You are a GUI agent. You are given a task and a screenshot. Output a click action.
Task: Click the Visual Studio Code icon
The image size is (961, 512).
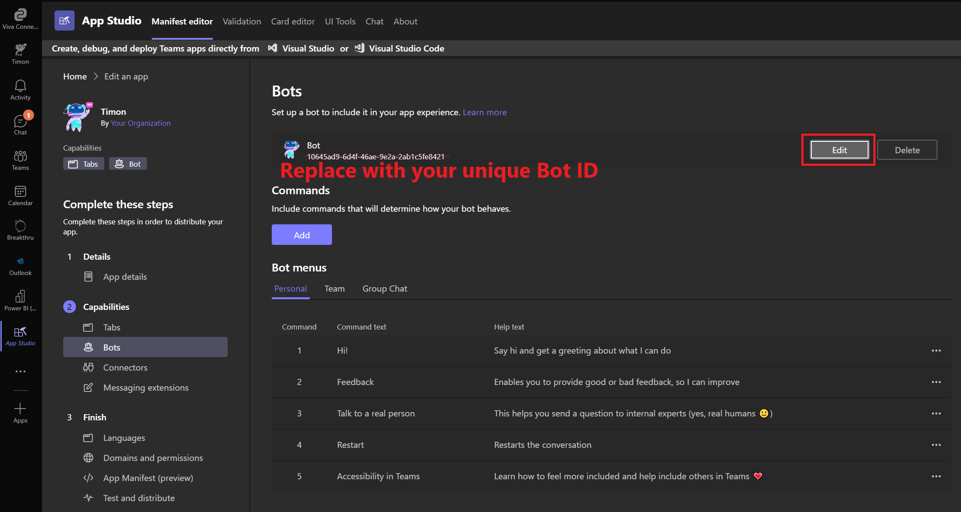tap(359, 48)
